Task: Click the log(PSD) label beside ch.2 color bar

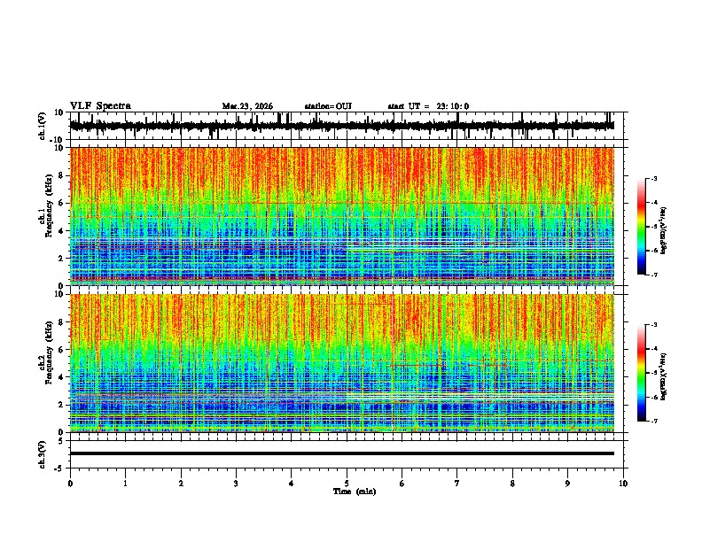Action: [x=664, y=376]
